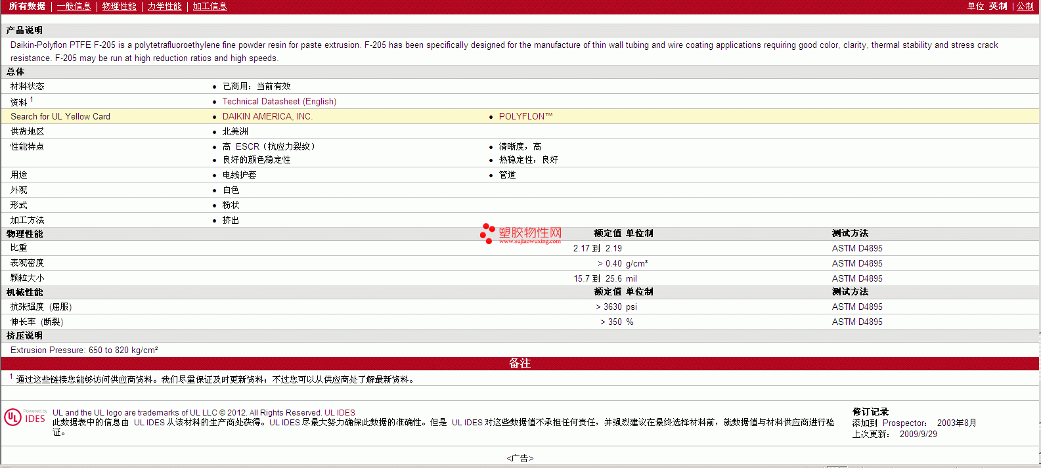Click the 产品说明 section header

(x=24, y=30)
